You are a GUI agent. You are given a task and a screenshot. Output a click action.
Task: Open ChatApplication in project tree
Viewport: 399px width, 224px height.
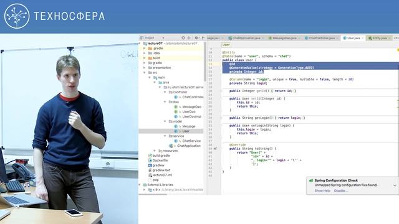click(x=189, y=146)
